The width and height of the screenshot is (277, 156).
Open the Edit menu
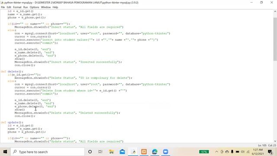(x=9, y=7)
